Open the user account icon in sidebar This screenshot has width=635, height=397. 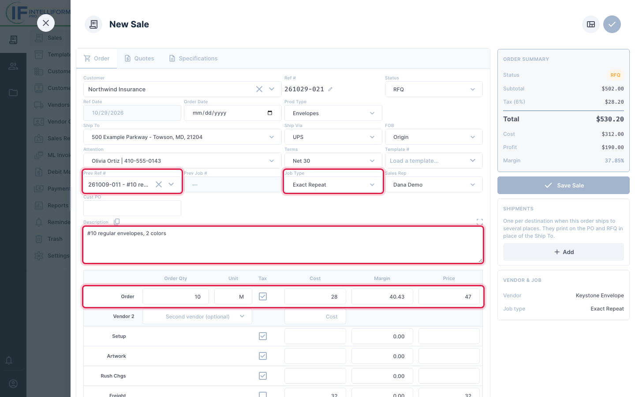(13, 384)
